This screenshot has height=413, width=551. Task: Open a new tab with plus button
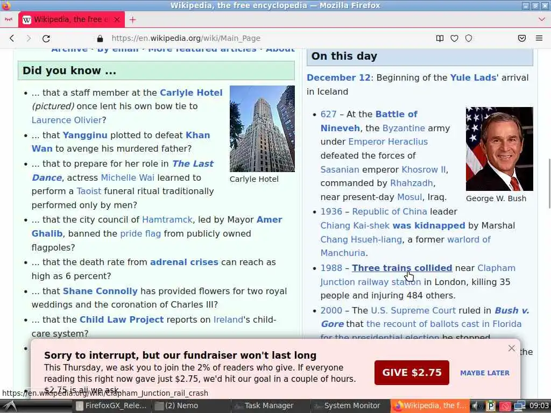132,20
